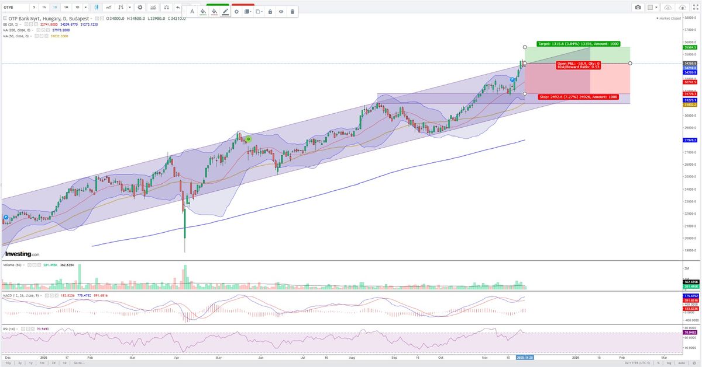Expand the time interval dropdown arrow

pyautogui.click(x=86, y=8)
